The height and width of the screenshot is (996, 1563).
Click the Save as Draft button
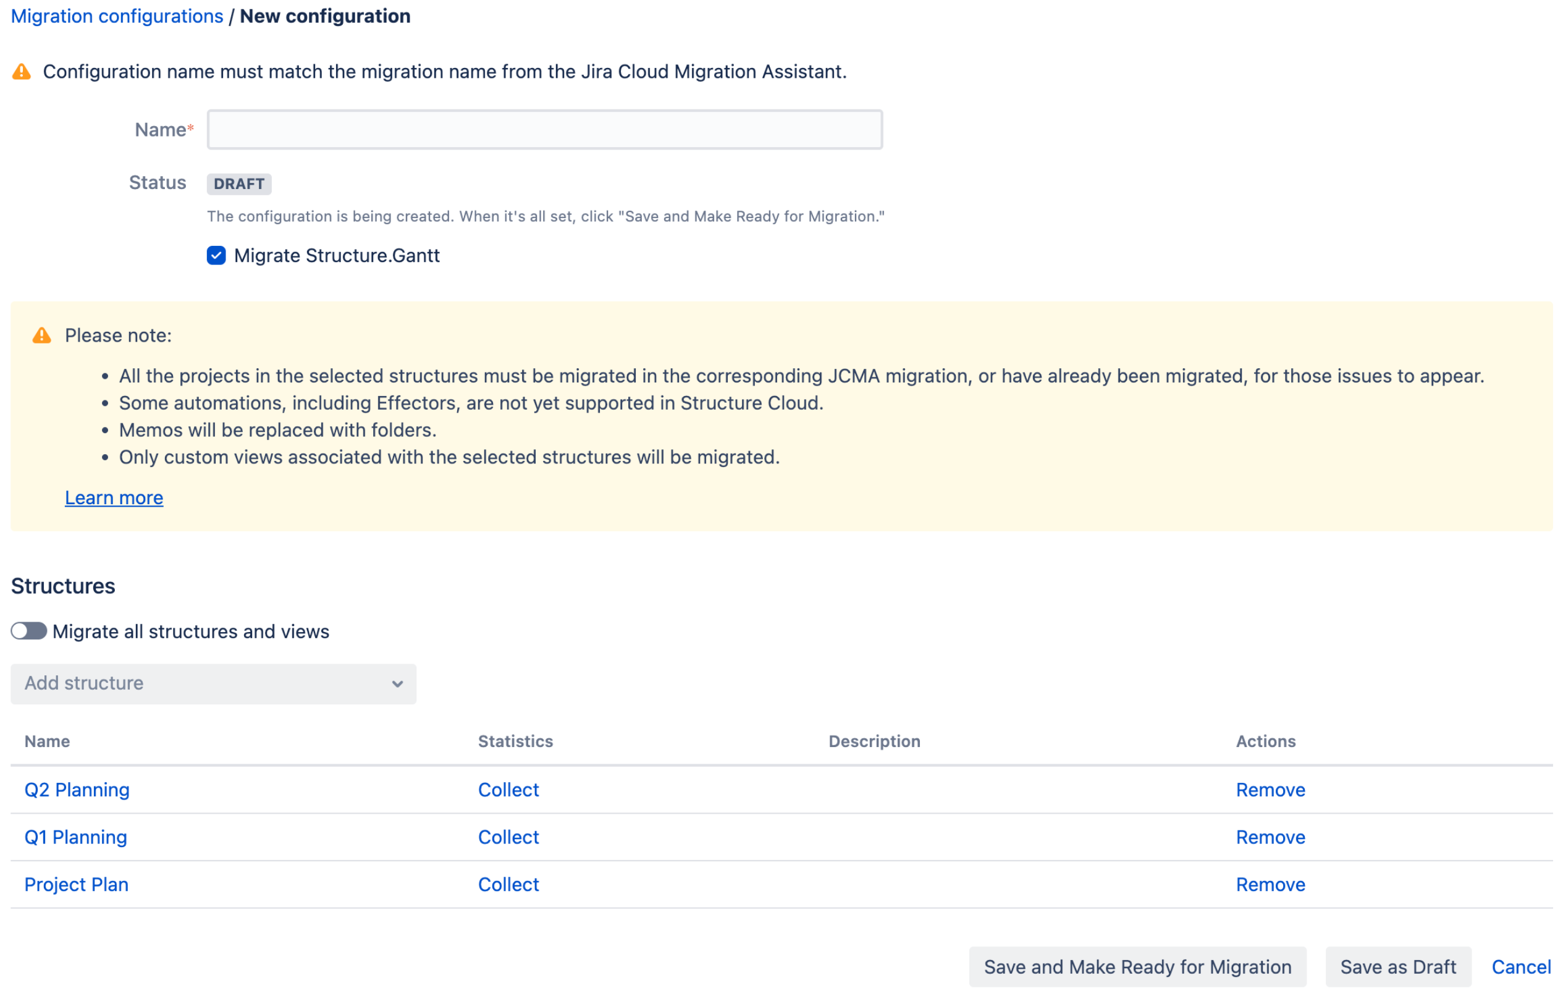pos(1398,967)
